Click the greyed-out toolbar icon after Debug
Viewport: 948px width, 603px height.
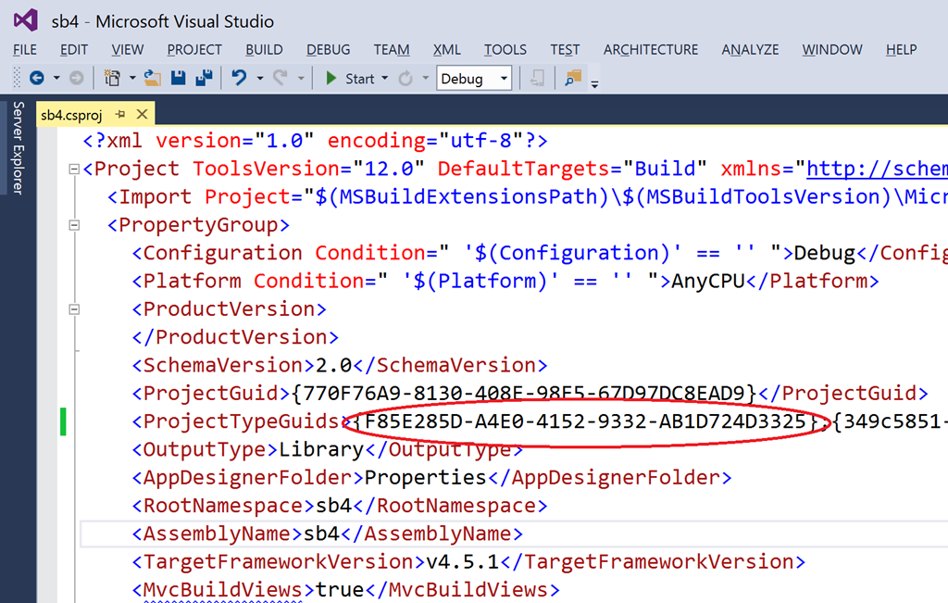[537, 78]
